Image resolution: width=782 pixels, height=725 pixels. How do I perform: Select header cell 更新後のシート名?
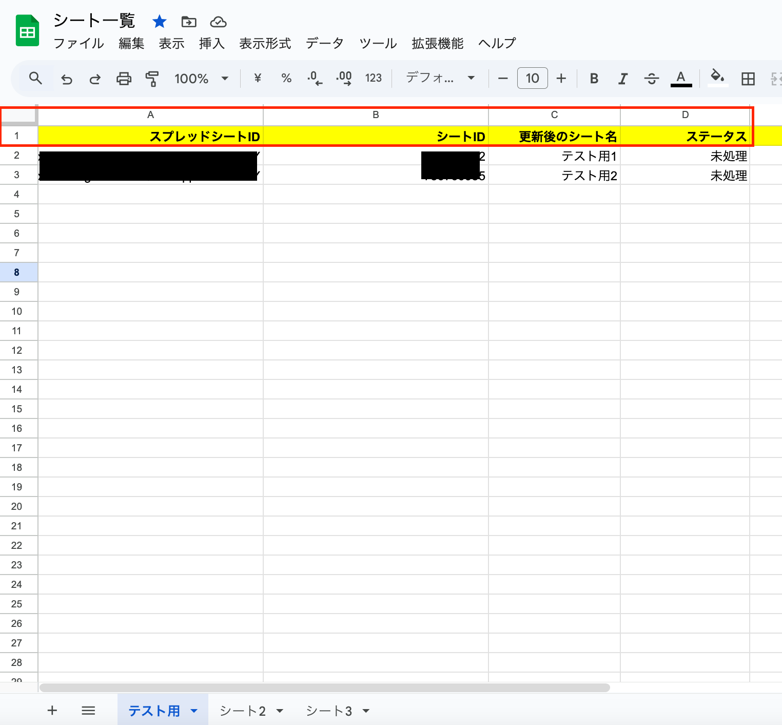tap(554, 136)
